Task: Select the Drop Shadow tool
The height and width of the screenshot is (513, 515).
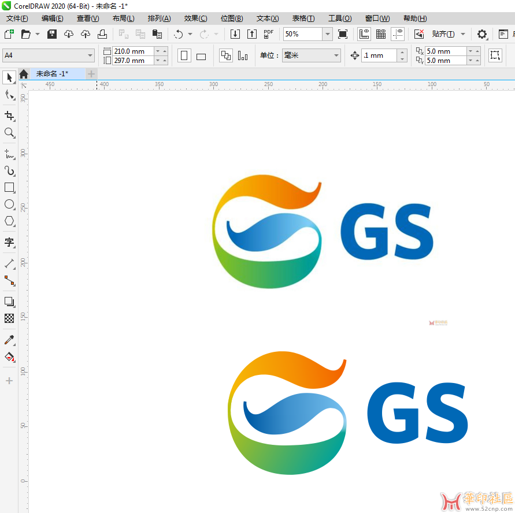Action: coord(9,302)
